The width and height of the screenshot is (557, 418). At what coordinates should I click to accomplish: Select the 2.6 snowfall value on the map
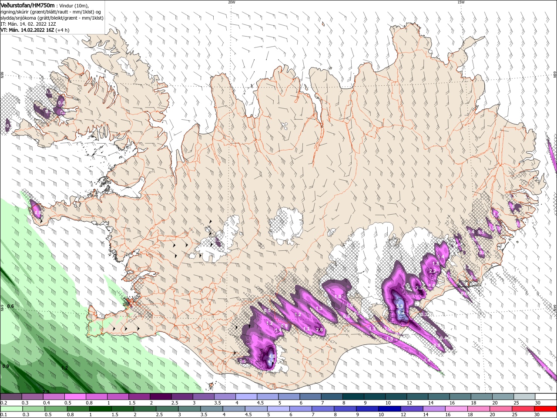click(319, 330)
